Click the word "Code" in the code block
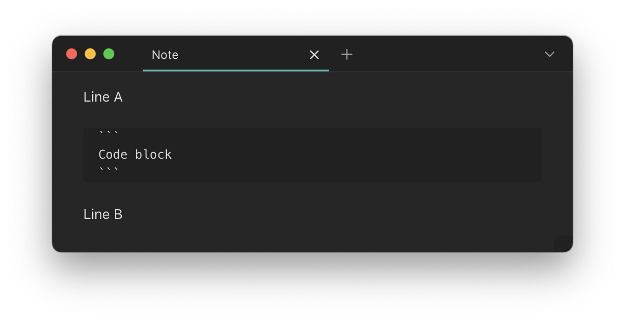This screenshot has width=625, height=321. [112, 154]
